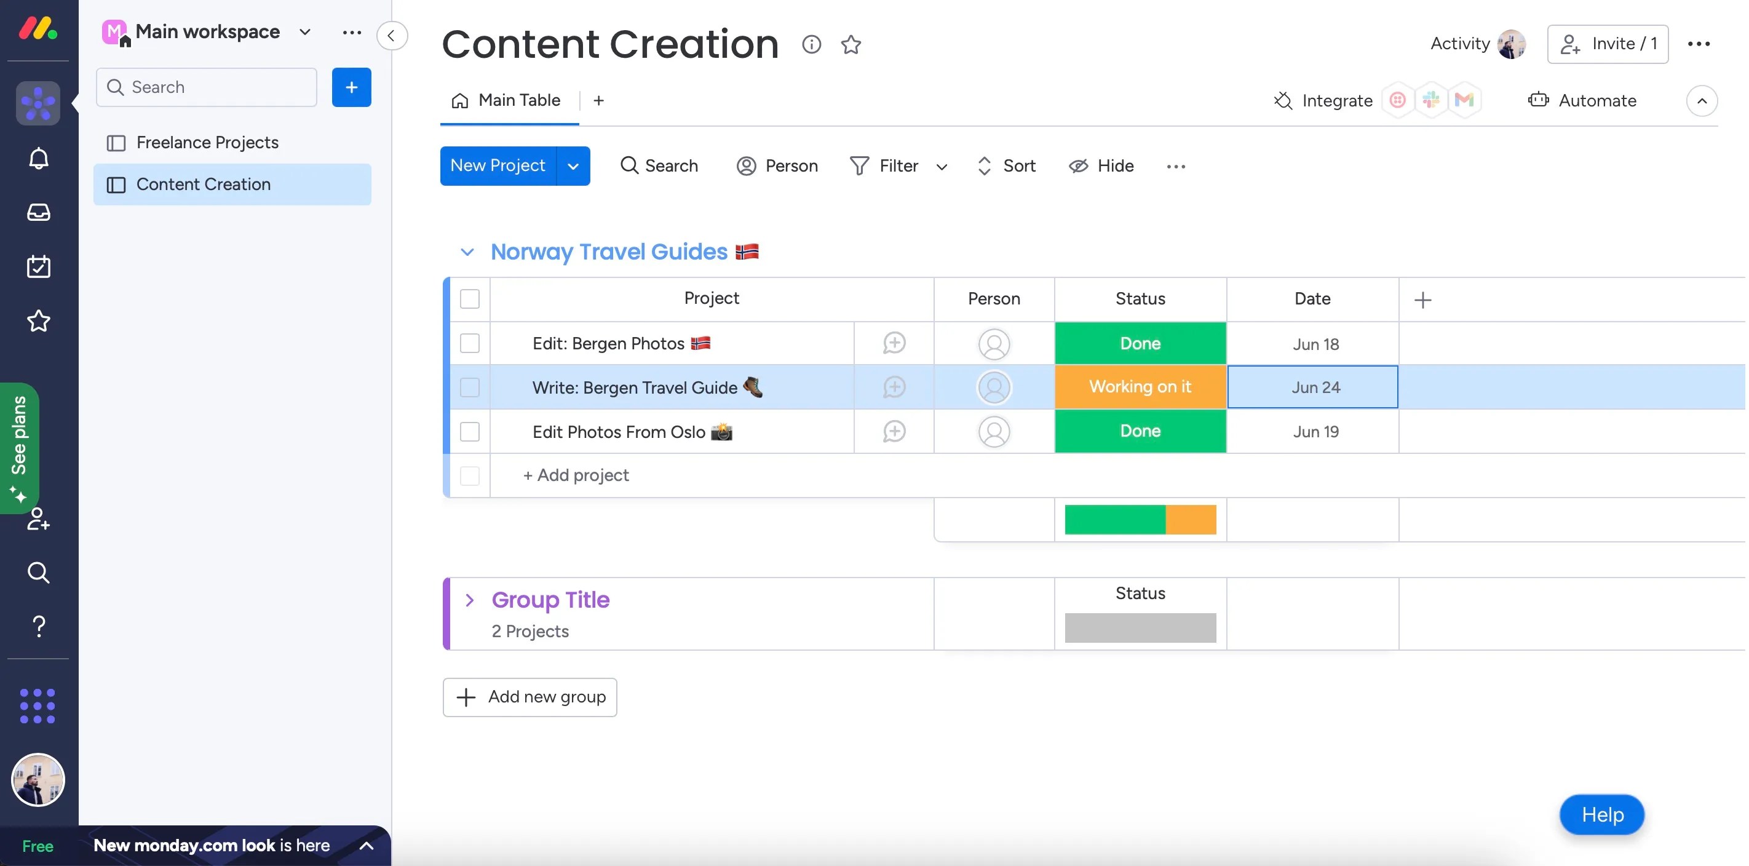Open board info icon next to title

pyautogui.click(x=811, y=45)
